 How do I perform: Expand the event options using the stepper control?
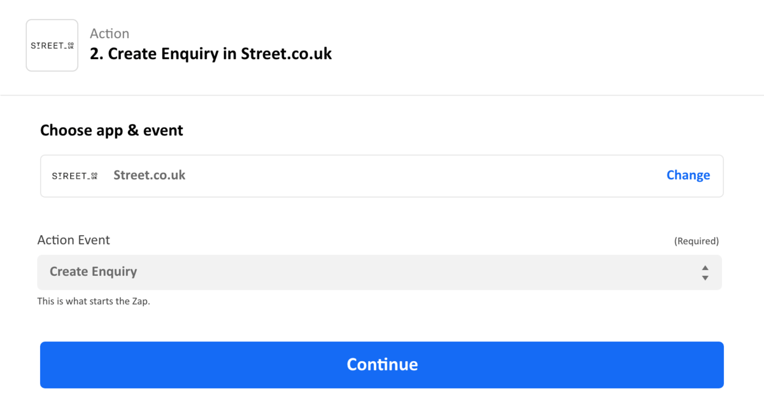705,272
